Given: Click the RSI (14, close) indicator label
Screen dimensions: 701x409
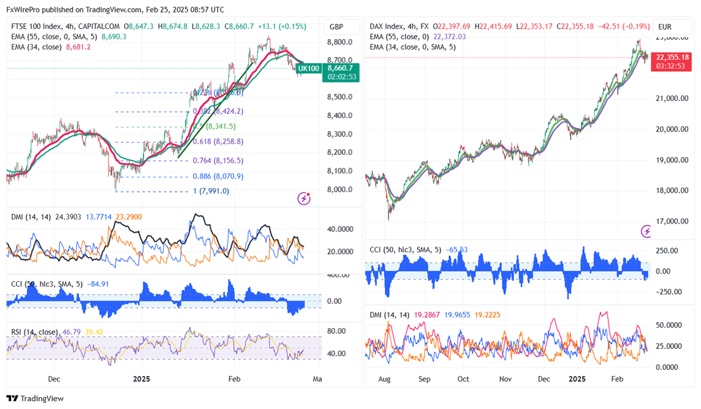Looking at the screenshot, I should tap(35, 332).
